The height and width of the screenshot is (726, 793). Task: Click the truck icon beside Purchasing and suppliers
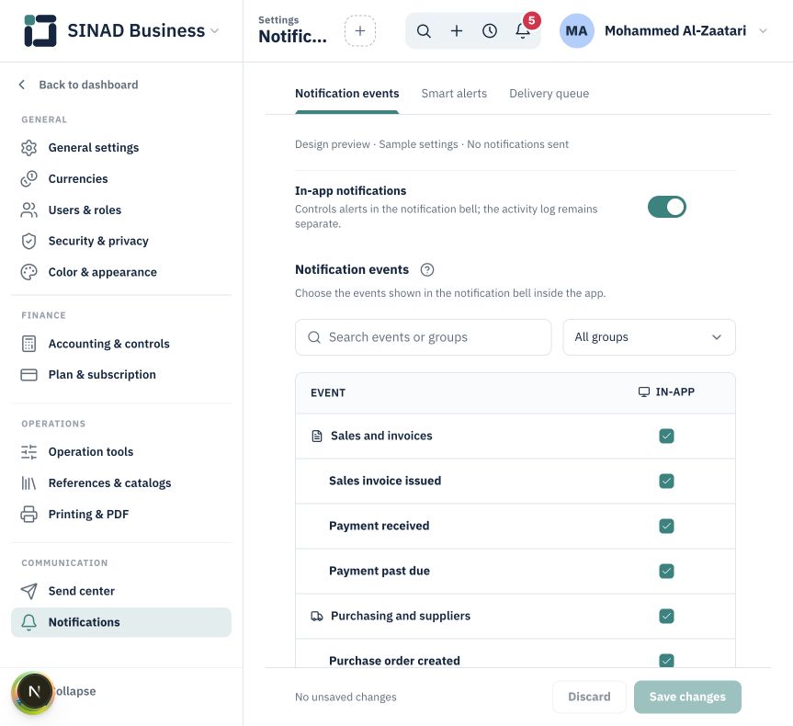pyautogui.click(x=317, y=617)
